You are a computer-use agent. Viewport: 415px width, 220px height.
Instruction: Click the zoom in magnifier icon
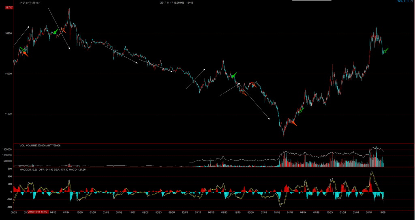point(399,2)
